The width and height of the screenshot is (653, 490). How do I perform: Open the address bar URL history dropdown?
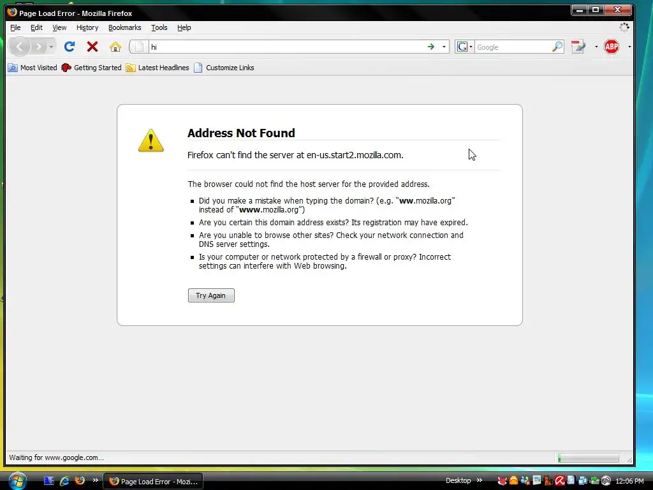pyautogui.click(x=444, y=47)
